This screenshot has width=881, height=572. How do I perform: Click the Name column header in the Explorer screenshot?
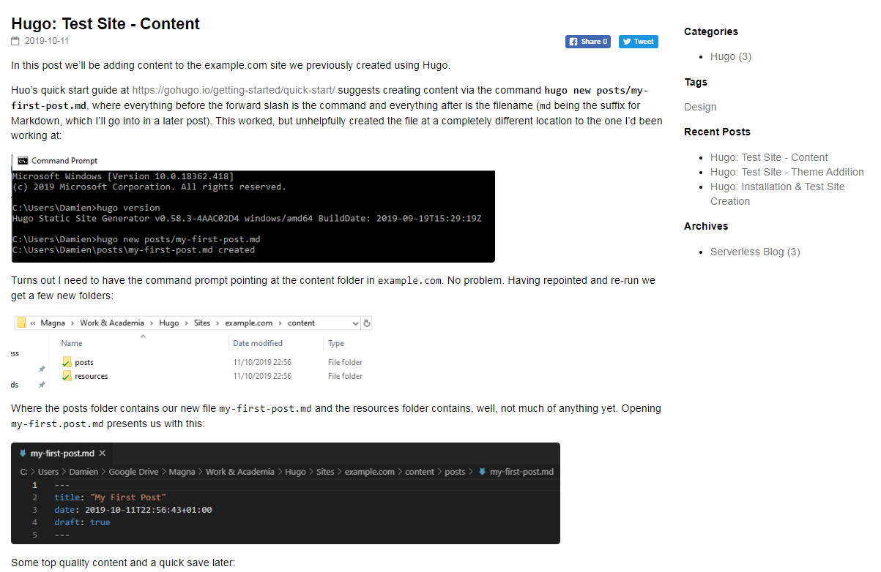click(72, 343)
